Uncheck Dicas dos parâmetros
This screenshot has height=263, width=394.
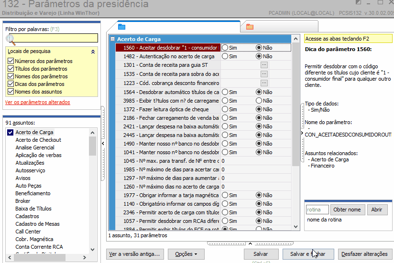[11, 84]
